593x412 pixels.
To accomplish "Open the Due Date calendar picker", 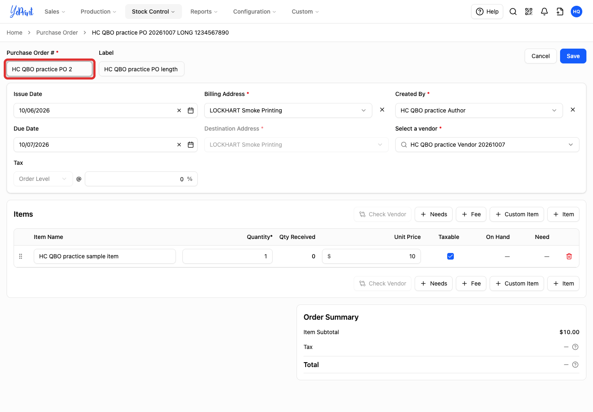I will [191, 145].
